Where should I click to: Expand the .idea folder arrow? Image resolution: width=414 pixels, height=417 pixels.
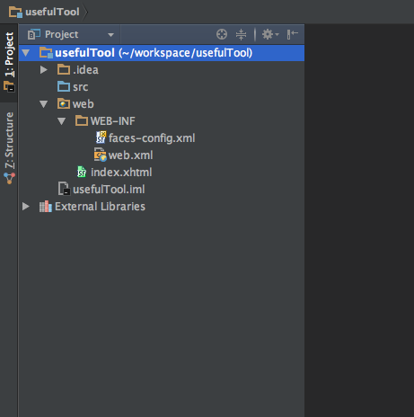coord(44,70)
